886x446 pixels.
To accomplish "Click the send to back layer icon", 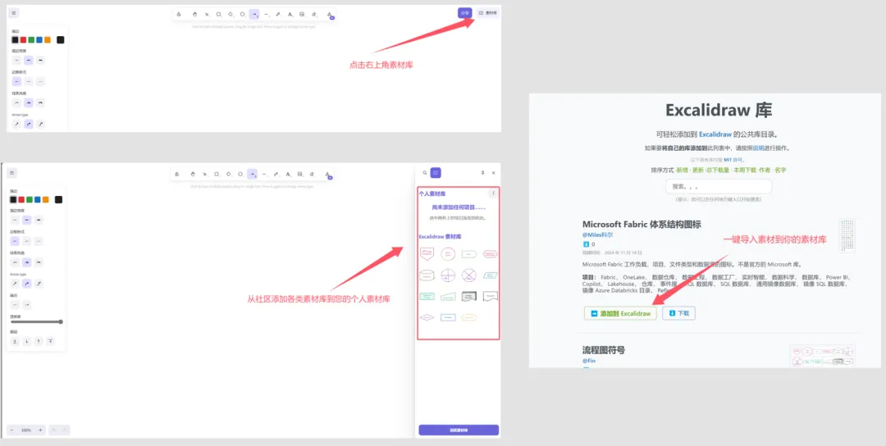I will pos(15,340).
